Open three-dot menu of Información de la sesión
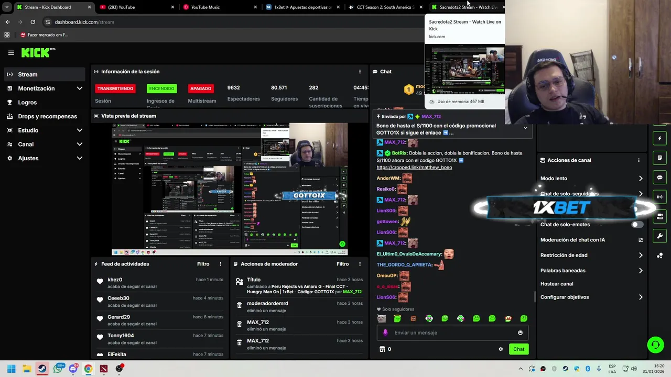 click(x=360, y=72)
